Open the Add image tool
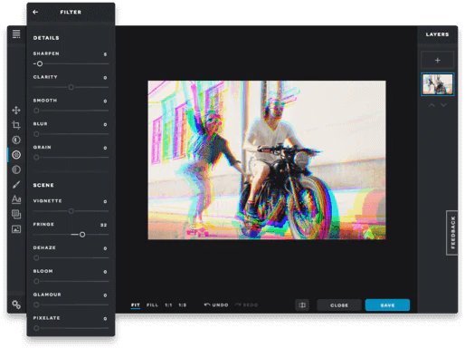Screen dimensions: 465x348 coord(16,229)
